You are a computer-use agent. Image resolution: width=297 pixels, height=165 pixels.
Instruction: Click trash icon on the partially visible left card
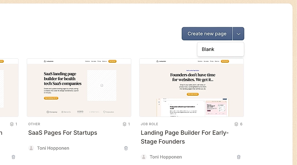[x=13, y=157]
